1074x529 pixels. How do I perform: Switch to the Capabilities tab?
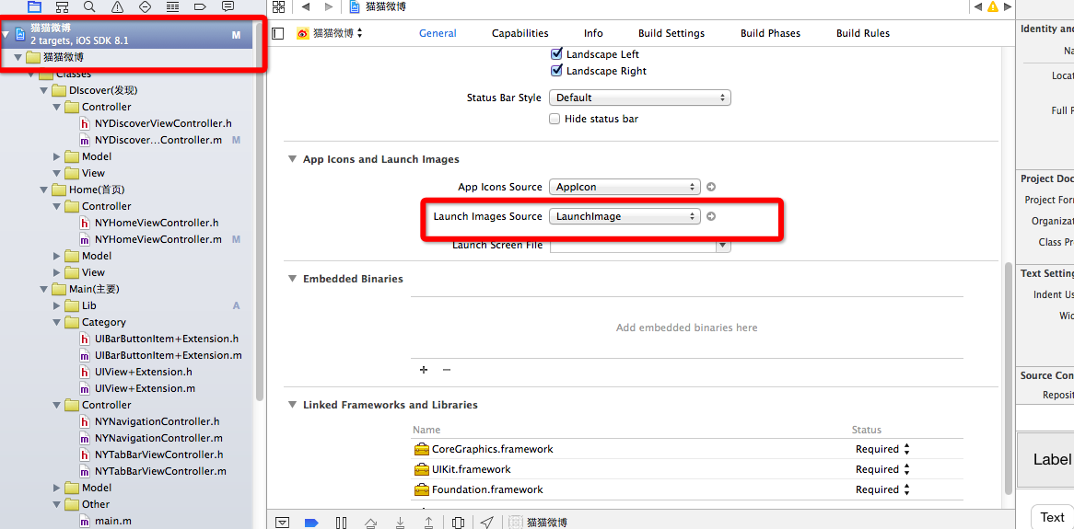519,33
